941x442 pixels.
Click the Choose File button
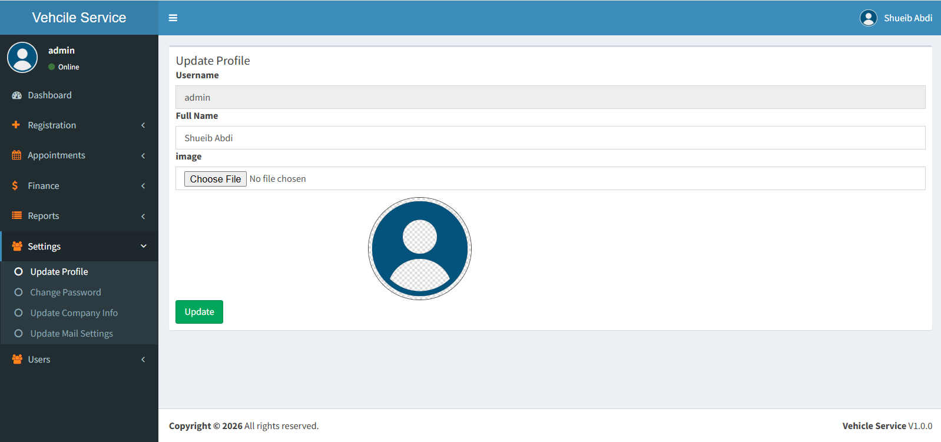(216, 179)
